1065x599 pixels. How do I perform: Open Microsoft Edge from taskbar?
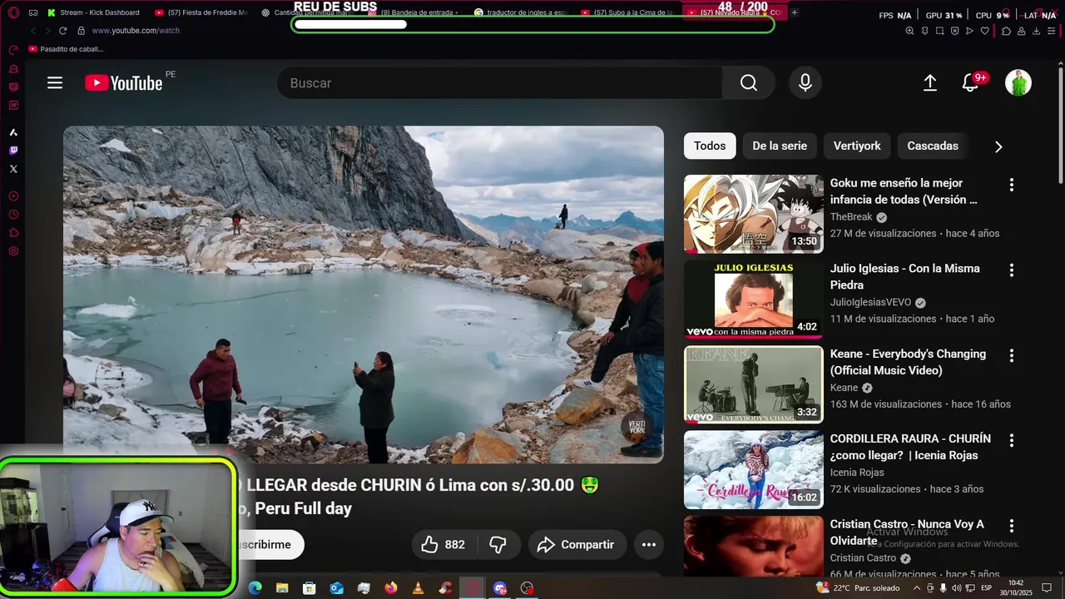tap(255, 588)
